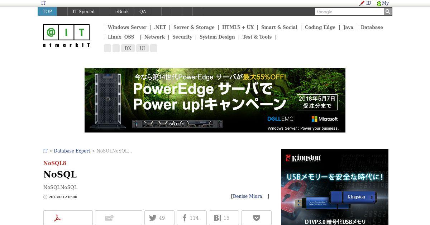The height and width of the screenshot is (225, 430).
Task: Share on Facebook button showing 114
Action: point(192,218)
